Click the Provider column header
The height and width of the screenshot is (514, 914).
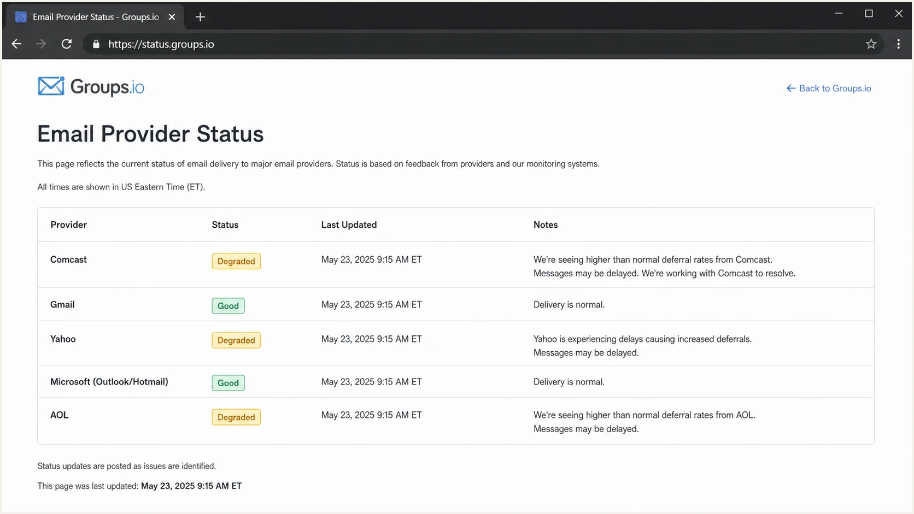68,224
